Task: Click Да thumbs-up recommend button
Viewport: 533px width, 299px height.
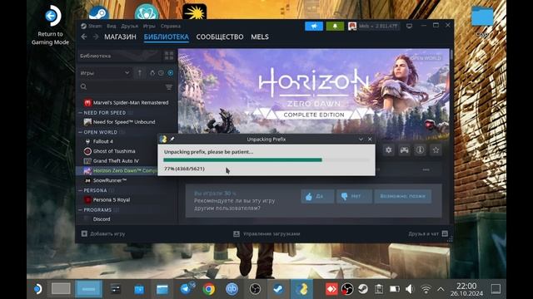Action: click(317, 196)
